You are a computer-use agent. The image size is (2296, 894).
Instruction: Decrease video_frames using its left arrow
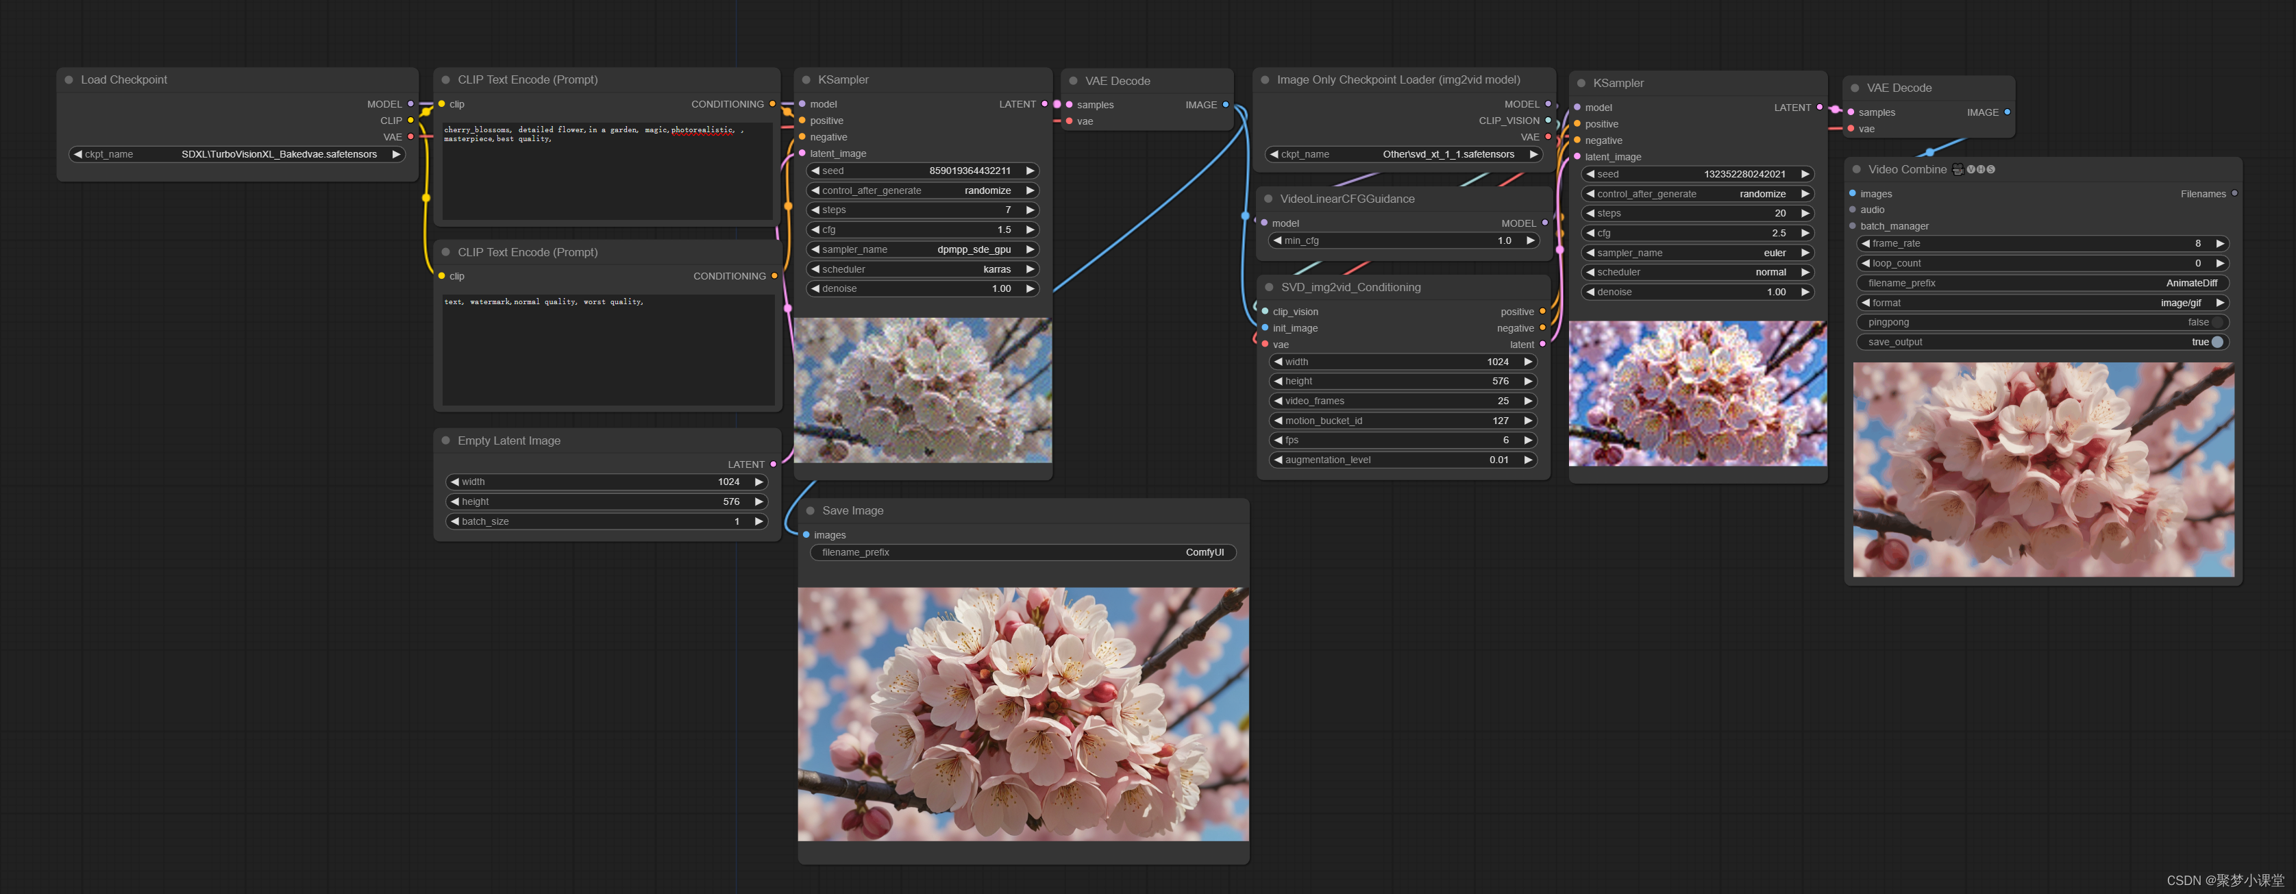point(1278,401)
